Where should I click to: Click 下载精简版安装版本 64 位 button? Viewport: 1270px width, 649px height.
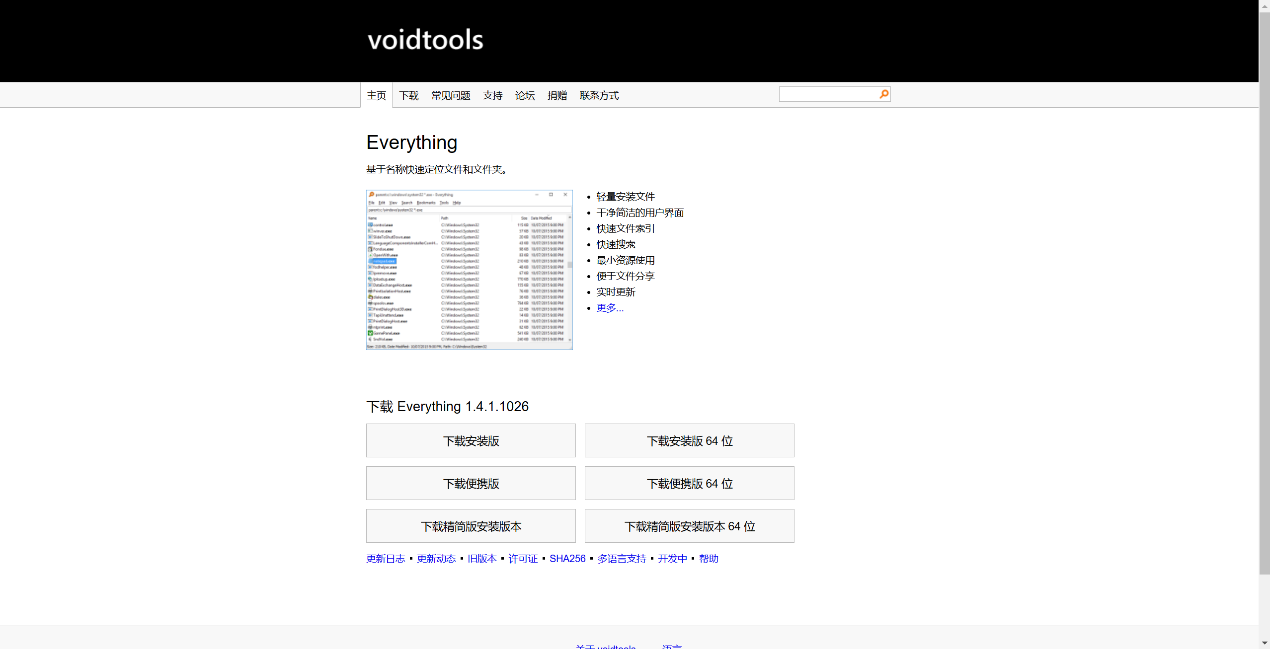click(689, 526)
